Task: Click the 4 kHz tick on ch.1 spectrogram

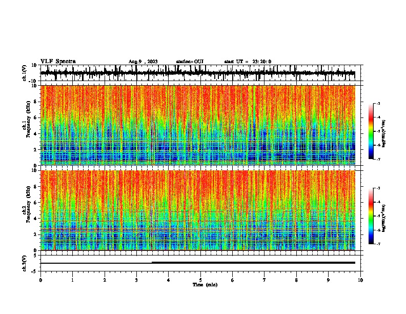Action: (x=35, y=134)
